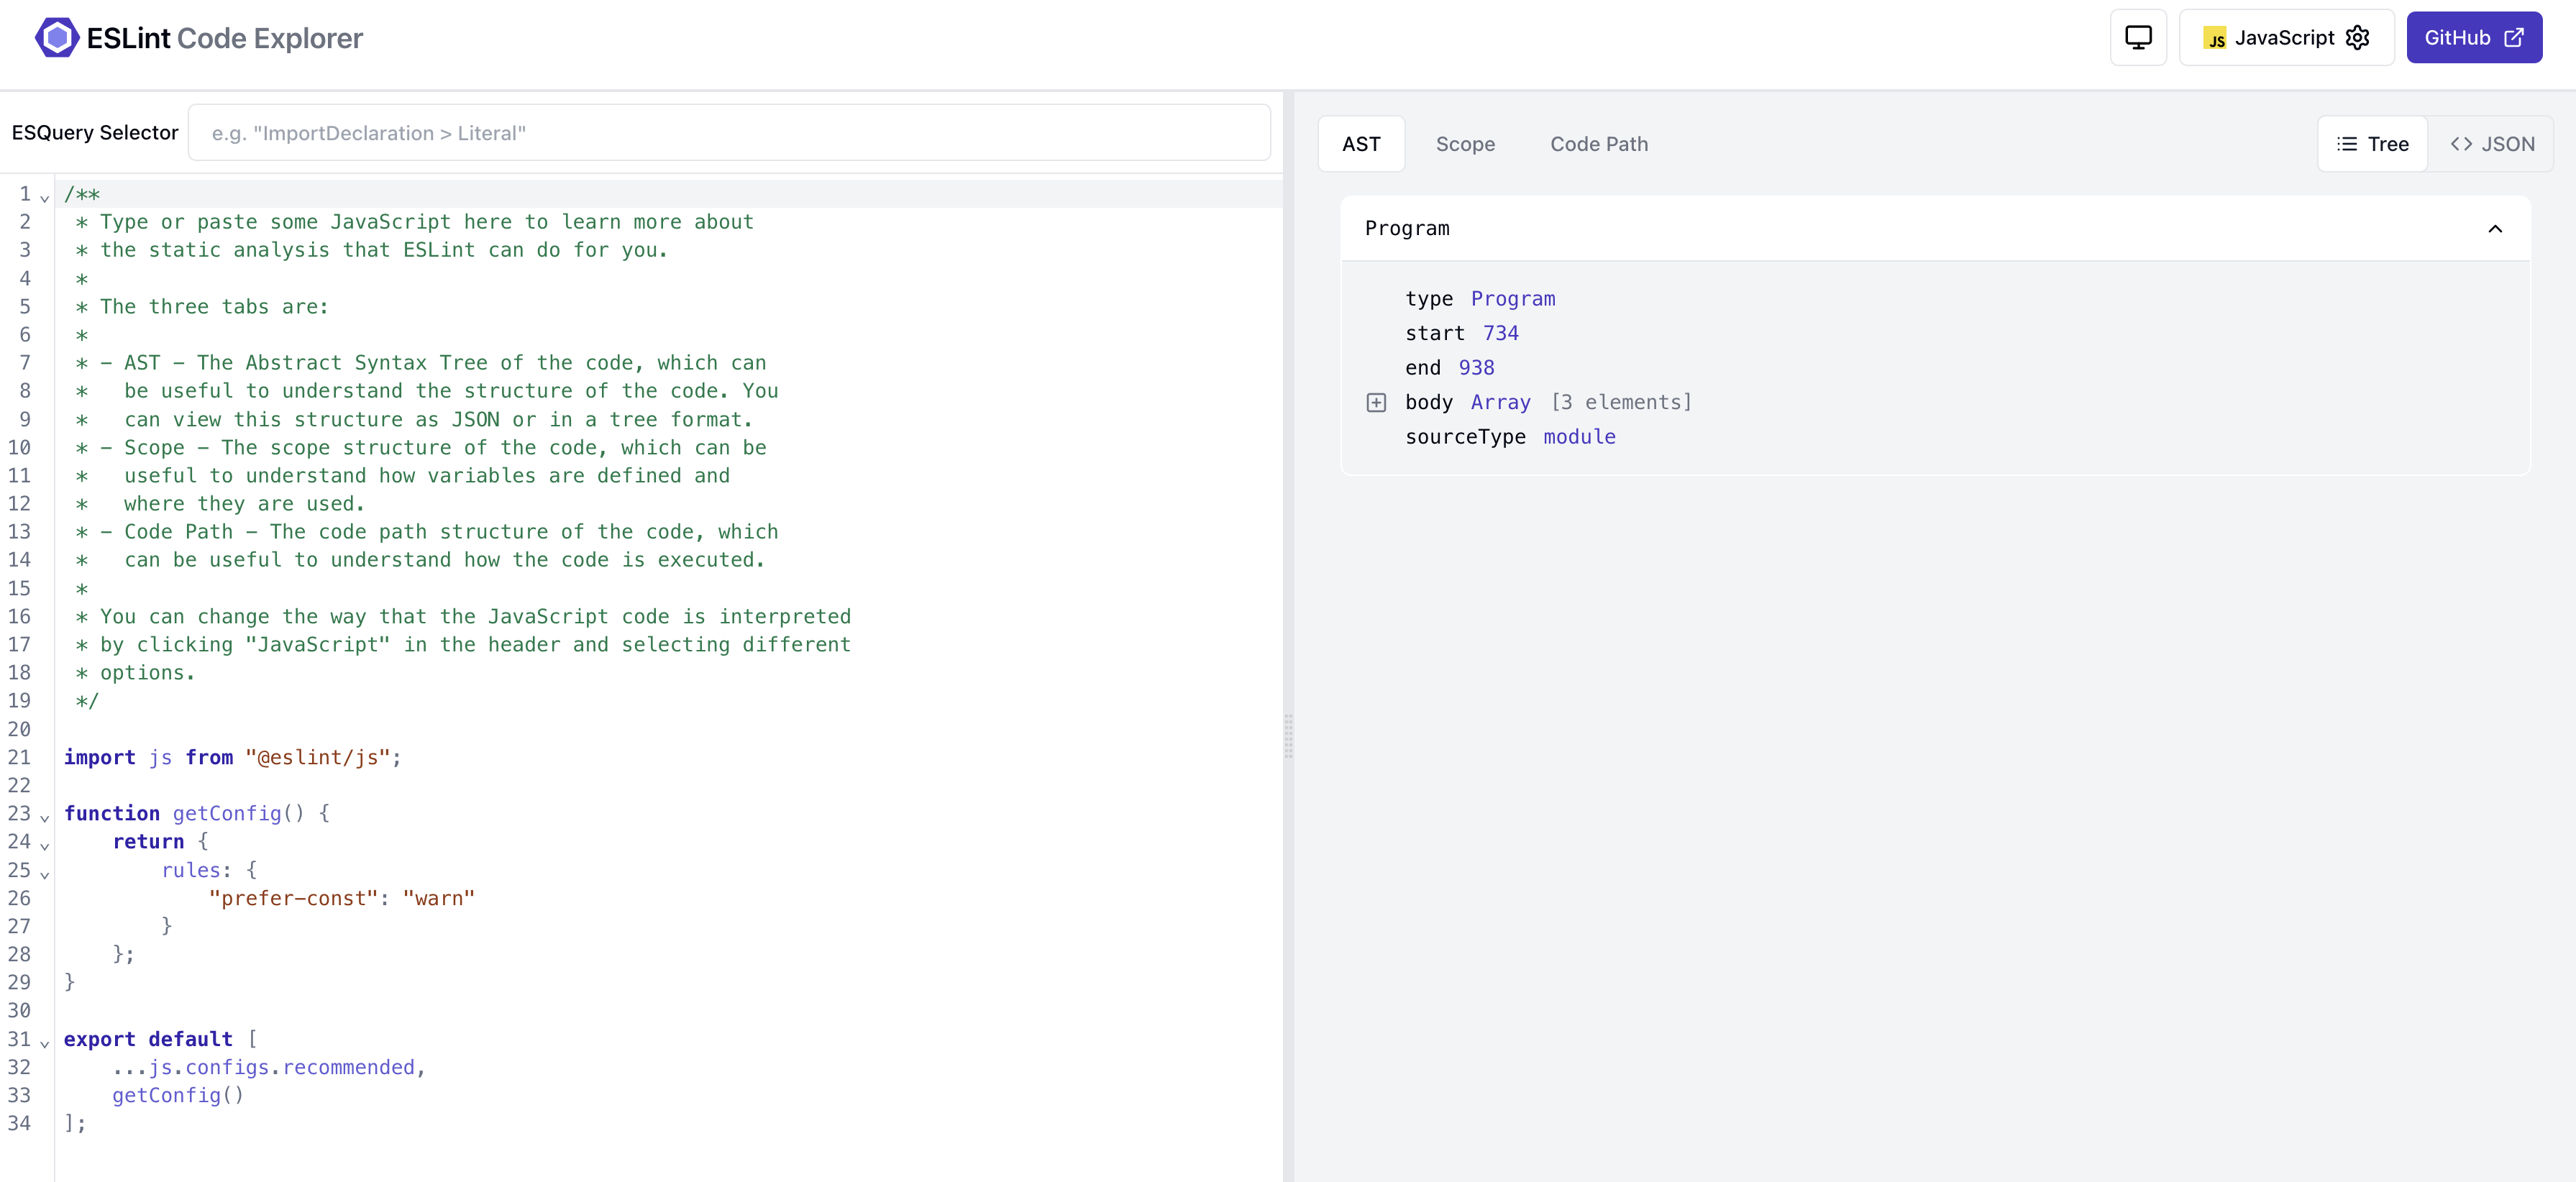Select the AST tab
The width and height of the screenshot is (2576, 1182).
pyautogui.click(x=1360, y=144)
